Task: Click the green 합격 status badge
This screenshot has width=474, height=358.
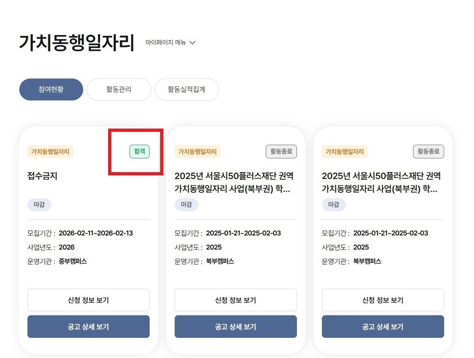Action: coord(139,152)
